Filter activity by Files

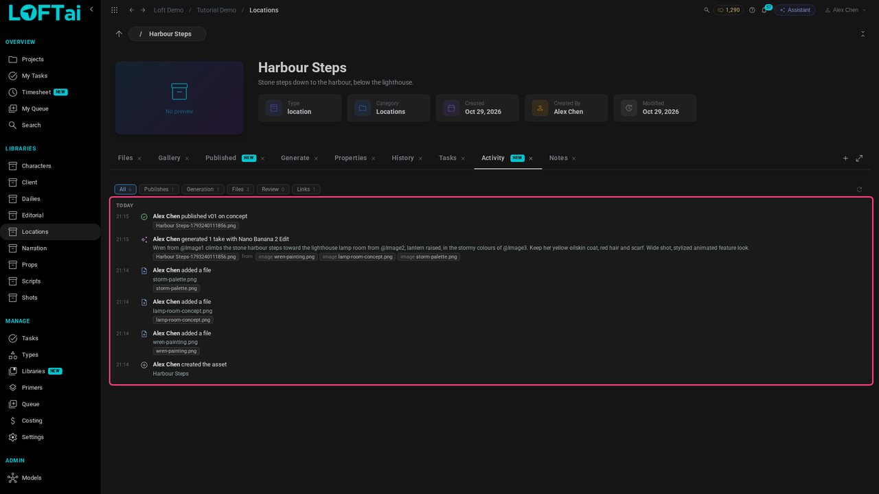click(240, 189)
